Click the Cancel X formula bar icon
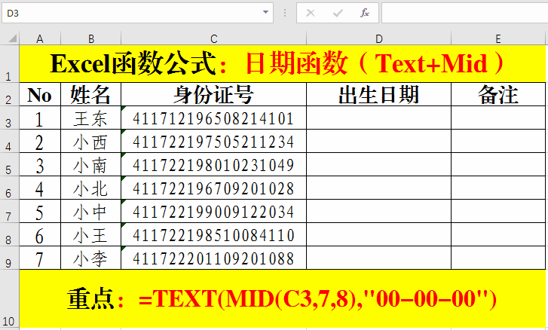The height and width of the screenshot is (330, 548). click(x=311, y=14)
